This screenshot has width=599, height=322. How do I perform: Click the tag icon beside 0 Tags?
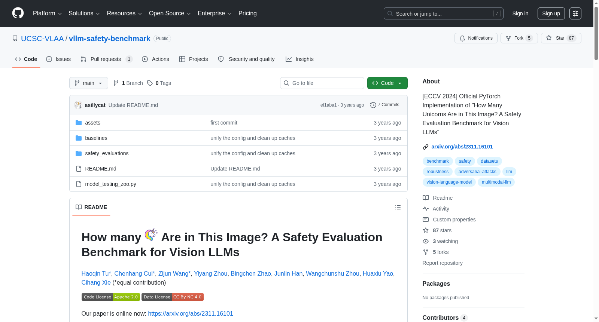coord(150,83)
